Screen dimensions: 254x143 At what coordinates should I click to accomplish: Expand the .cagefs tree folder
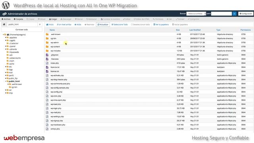(x=6, y=41)
